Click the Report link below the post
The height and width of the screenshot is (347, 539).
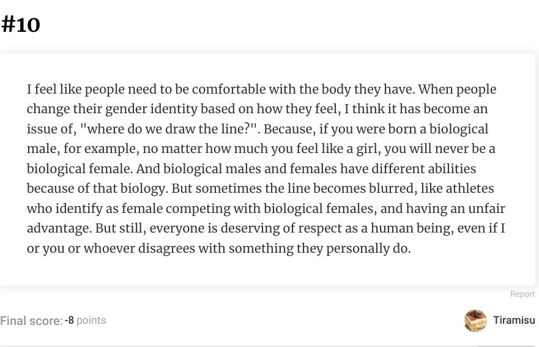point(522,294)
